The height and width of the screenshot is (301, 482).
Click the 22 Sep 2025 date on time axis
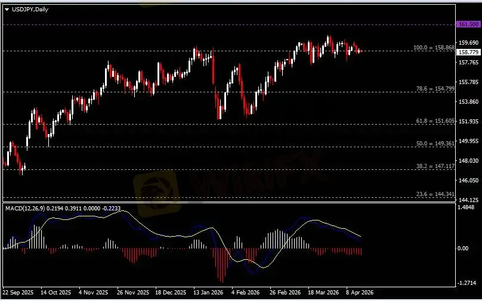(x=18, y=293)
